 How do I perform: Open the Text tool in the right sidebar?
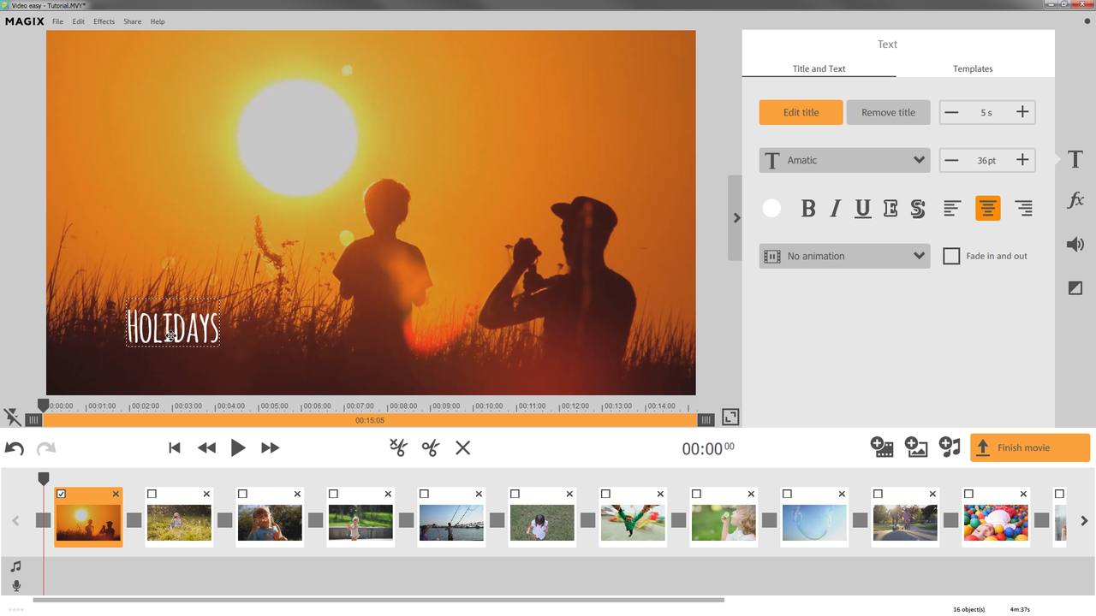(x=1075, y=159)
